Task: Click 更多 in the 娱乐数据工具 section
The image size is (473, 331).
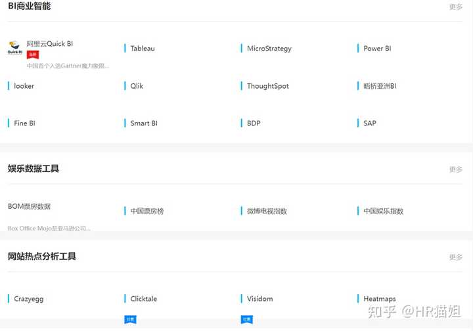Action: pyautogui.click(x=455, y=169)
